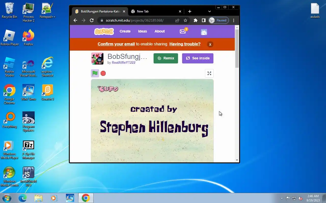The height and width of the screenshot is (203, 326).
Task: Select the Everything desktop icon
Action: [9, 120]
